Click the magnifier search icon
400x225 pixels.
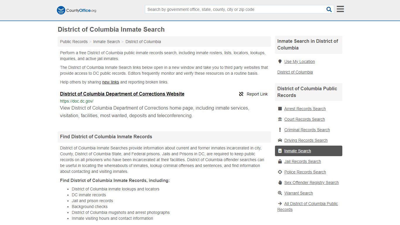pos(329,9)
